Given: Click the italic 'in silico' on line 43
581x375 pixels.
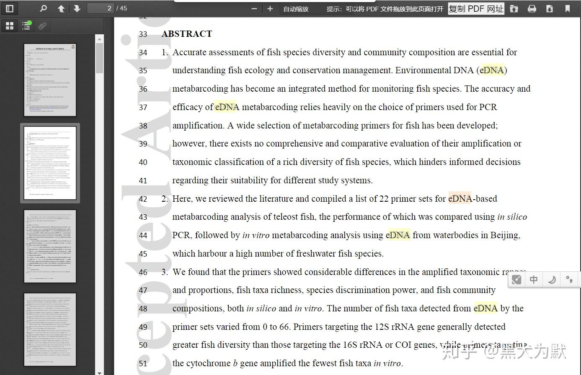Looking at the screenshot, I should (512, 217).
